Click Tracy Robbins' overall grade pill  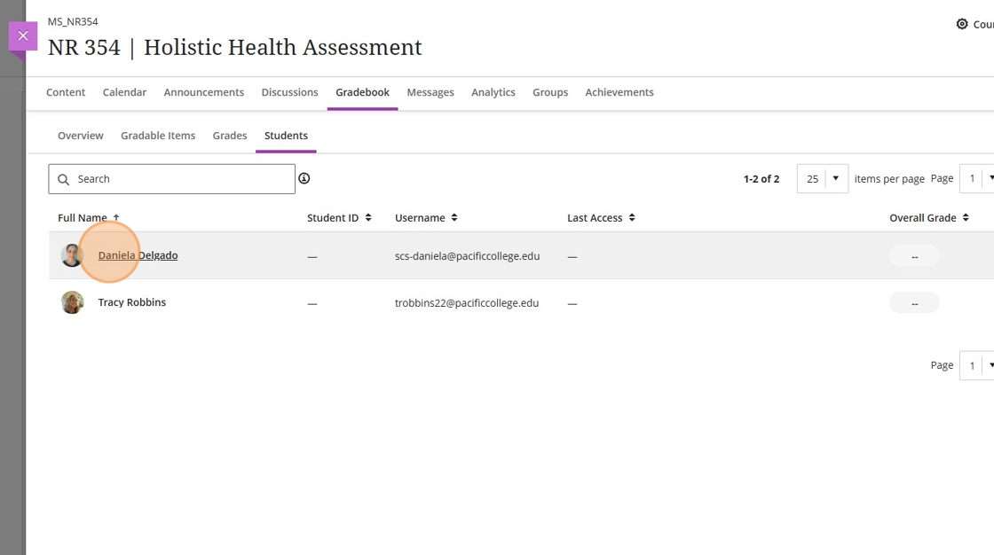(x=914, y=303)
